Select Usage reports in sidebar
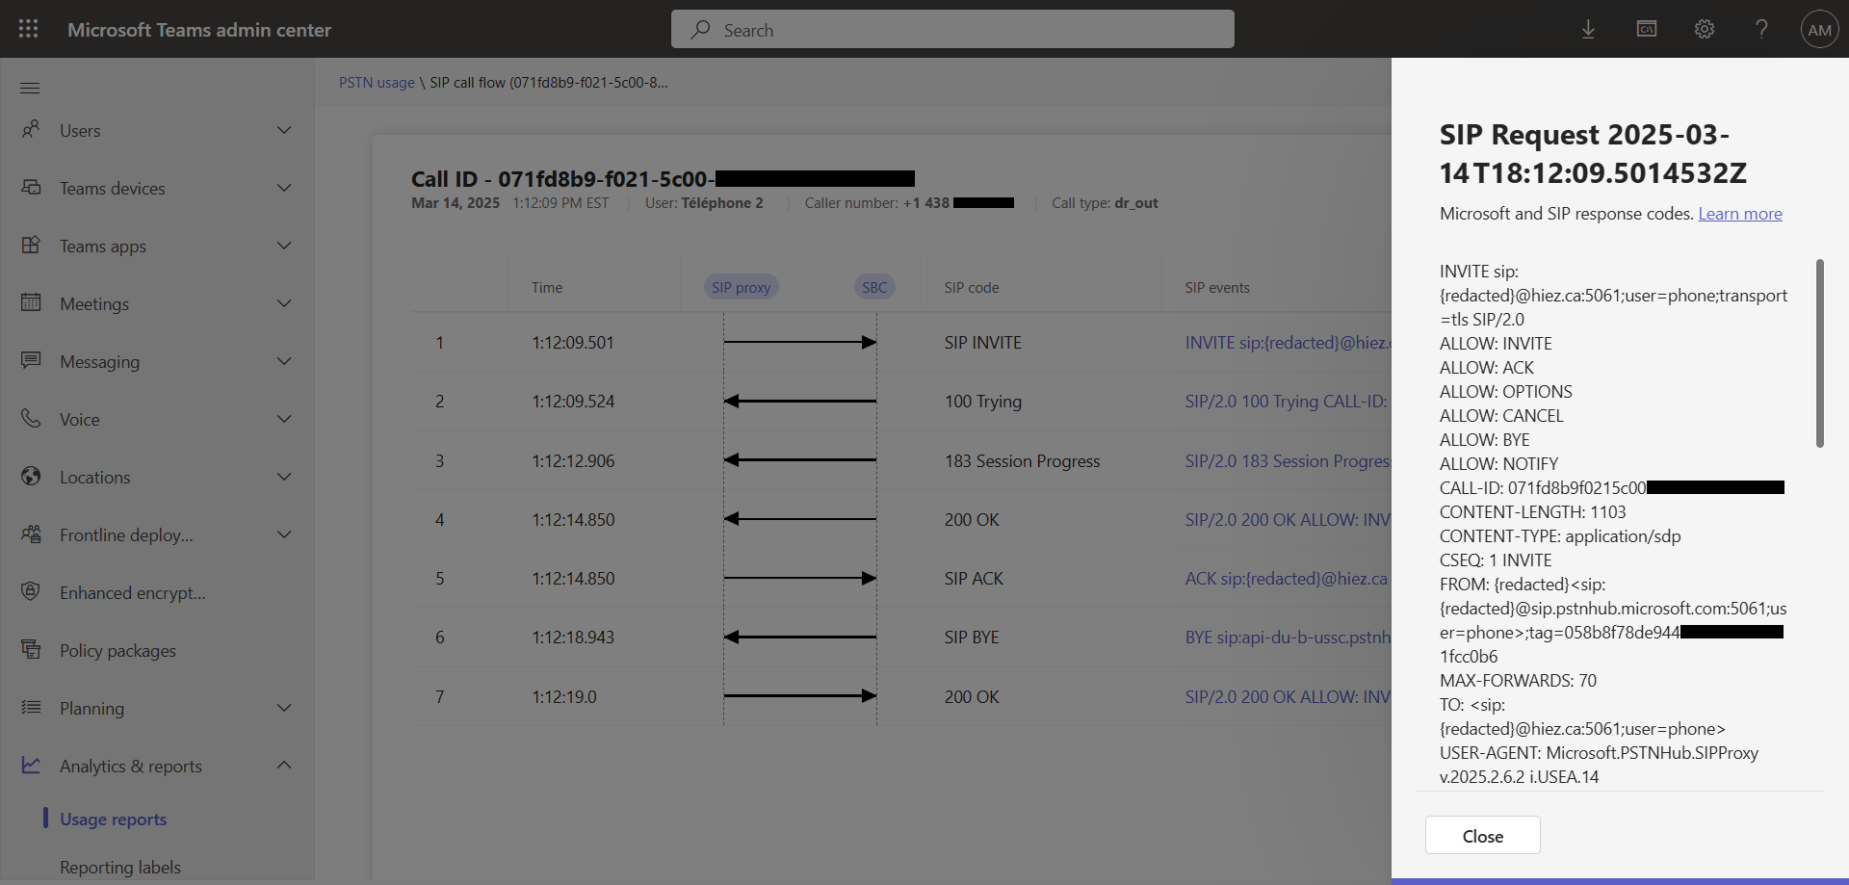 click(113, 820)
